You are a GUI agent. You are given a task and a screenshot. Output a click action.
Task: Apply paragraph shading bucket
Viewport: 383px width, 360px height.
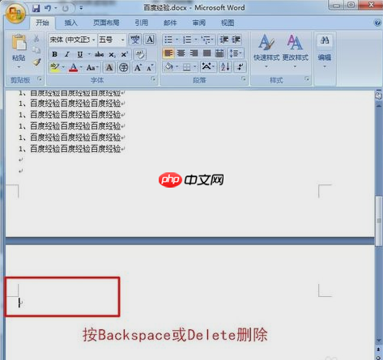[169, 66]
